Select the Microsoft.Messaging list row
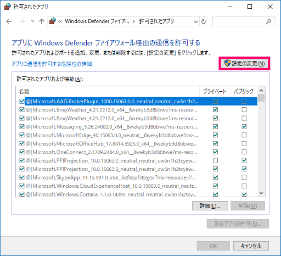281x256 pixels. coord(137,127)
